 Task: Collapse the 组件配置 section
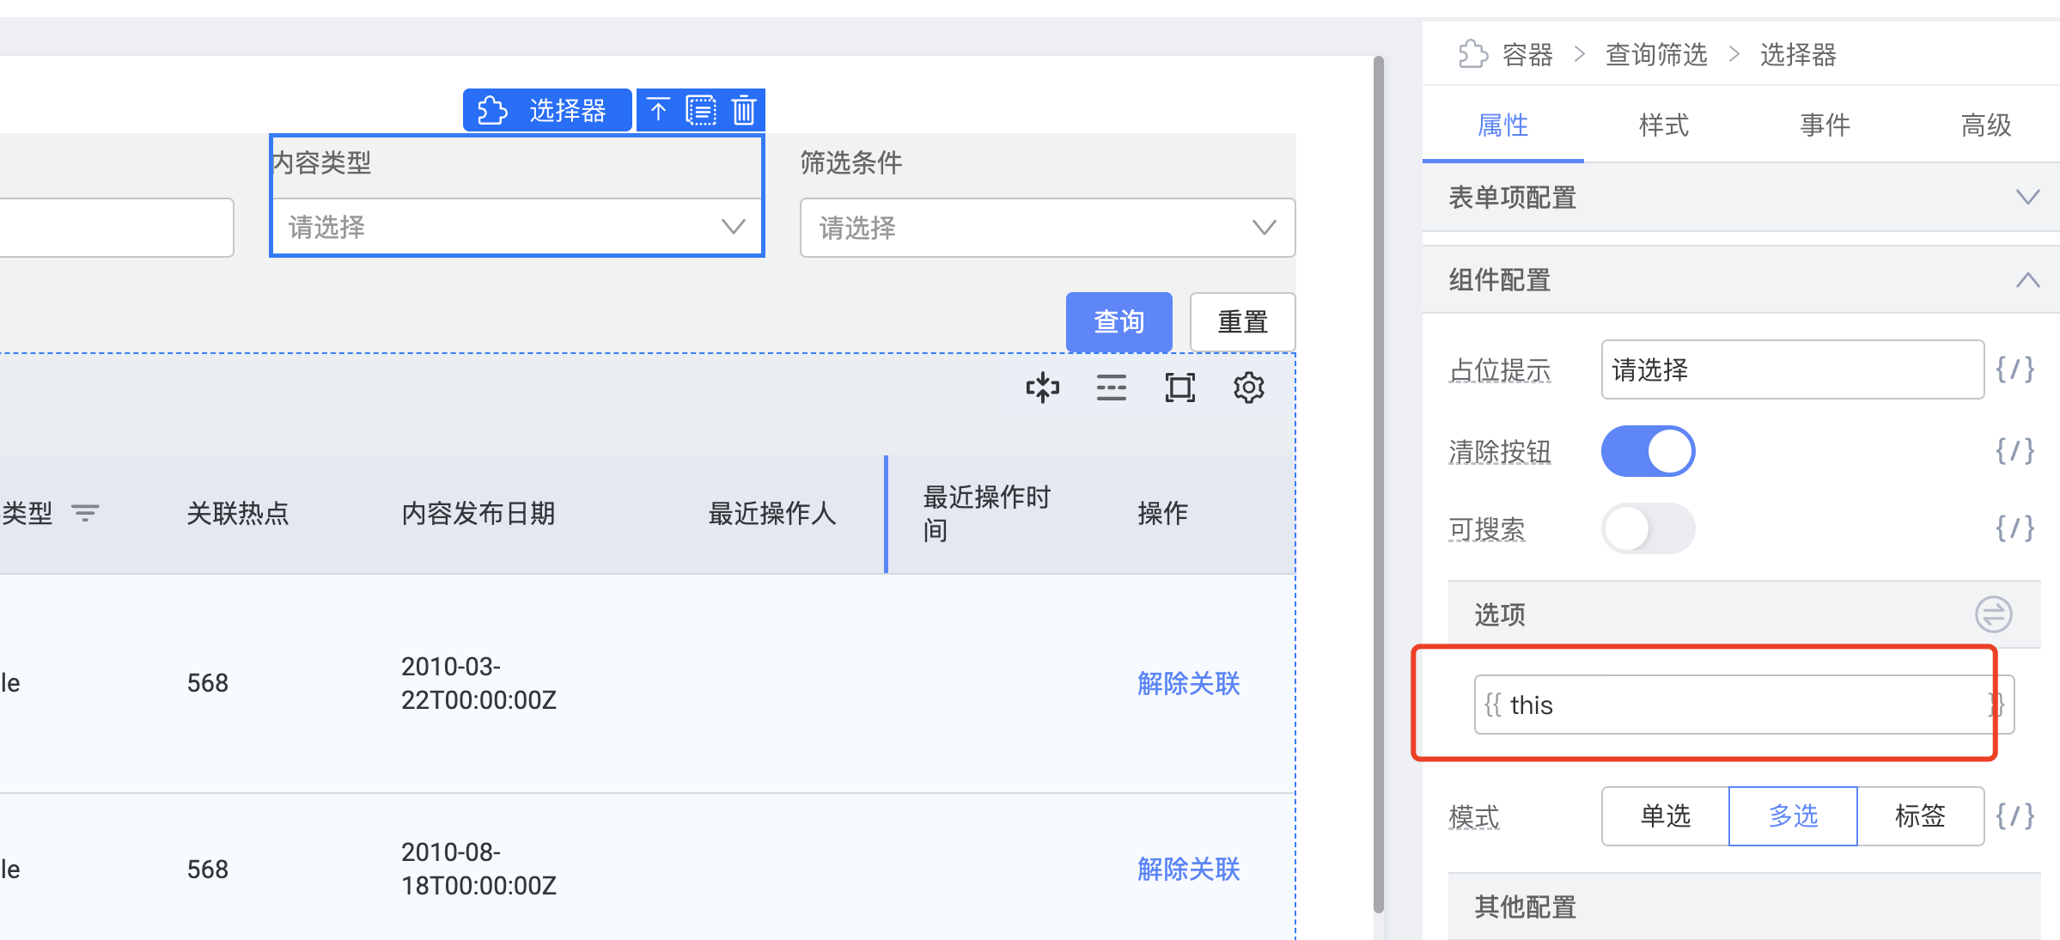click(2028, 279)
